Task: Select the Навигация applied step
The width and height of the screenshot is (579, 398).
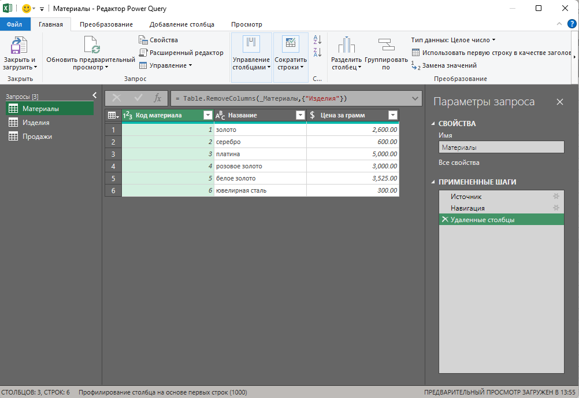Action: click(501, 208)
